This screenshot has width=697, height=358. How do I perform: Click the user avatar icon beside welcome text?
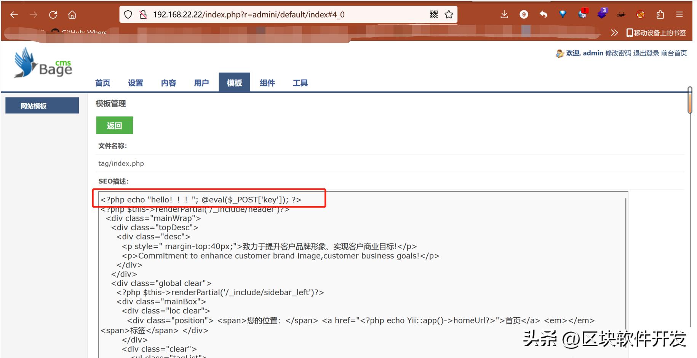coord(560,53)
